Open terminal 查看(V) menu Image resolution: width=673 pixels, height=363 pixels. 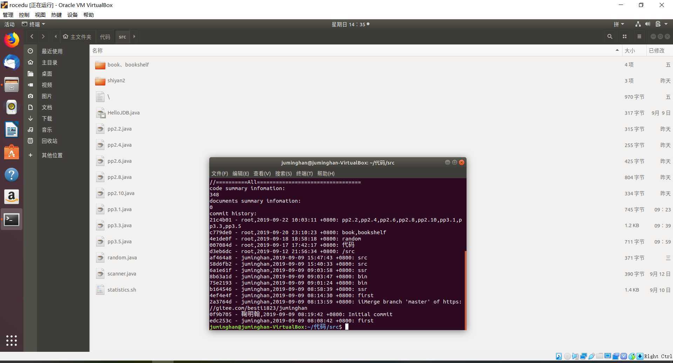pyautogui.click(x=262, y=174)
